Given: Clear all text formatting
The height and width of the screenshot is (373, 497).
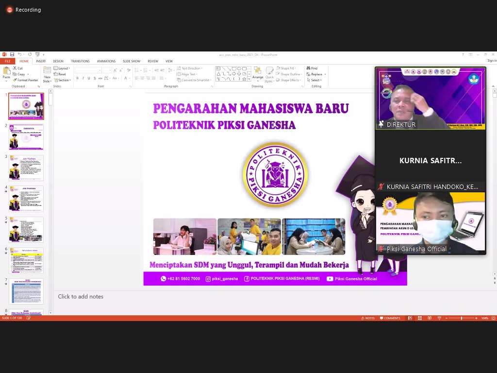Looking at the screenshot, I should (x=129, y=70).
